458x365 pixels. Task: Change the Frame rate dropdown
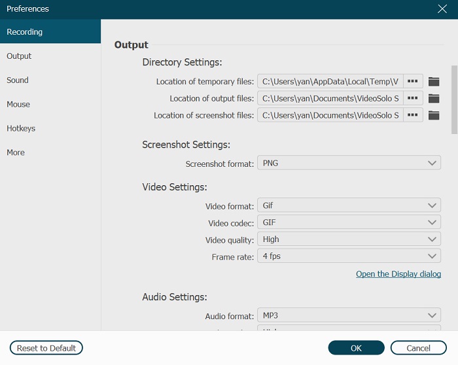tap(349, 256)
